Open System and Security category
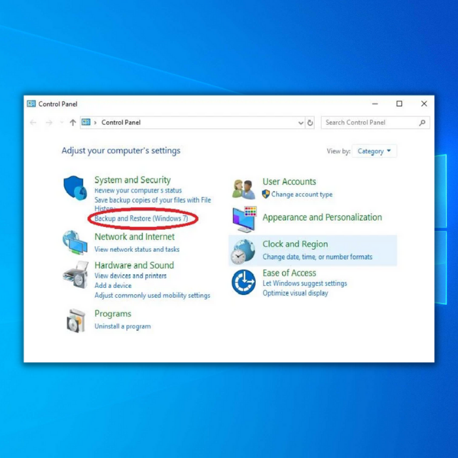458x458 pixels. (x=133, y=180)
